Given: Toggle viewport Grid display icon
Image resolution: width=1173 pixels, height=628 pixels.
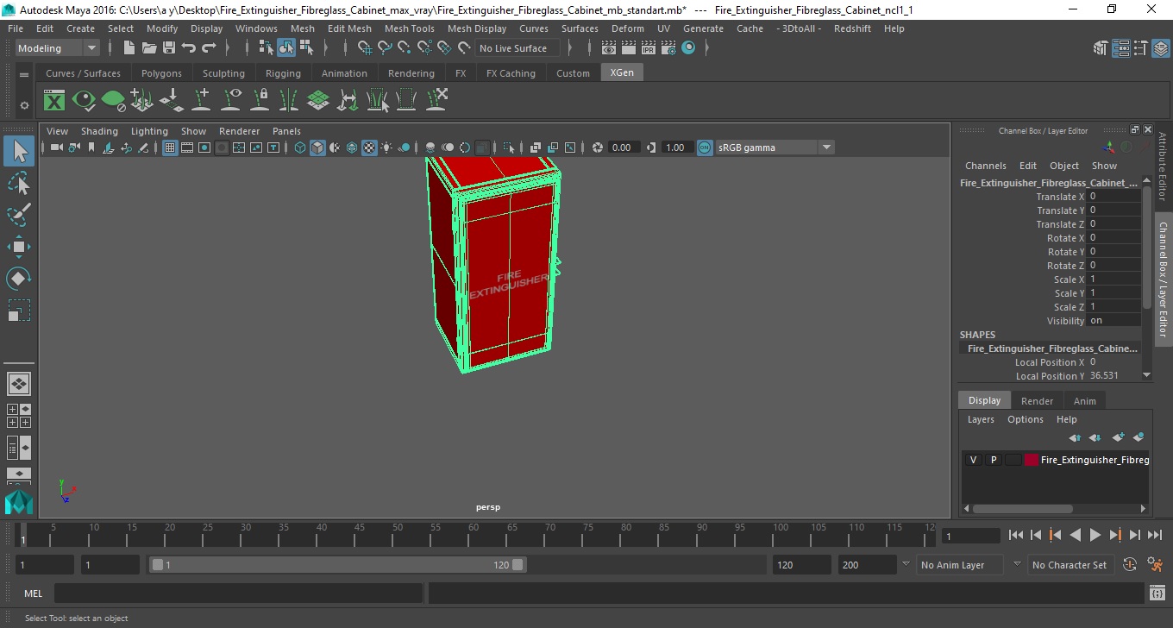Looking at the screenshot, I should tap(170, 148).
